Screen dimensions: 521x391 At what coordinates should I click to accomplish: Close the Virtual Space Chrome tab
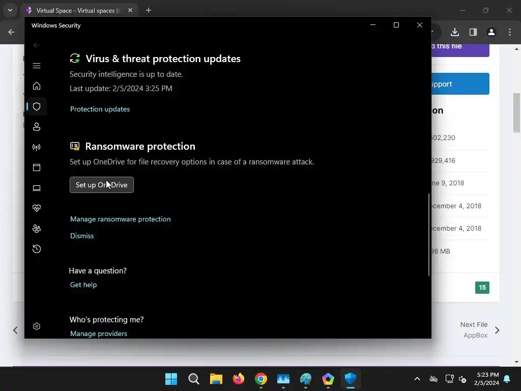130,10
